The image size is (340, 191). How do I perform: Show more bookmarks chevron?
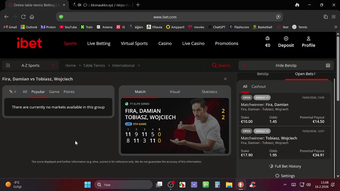(336, 27)
